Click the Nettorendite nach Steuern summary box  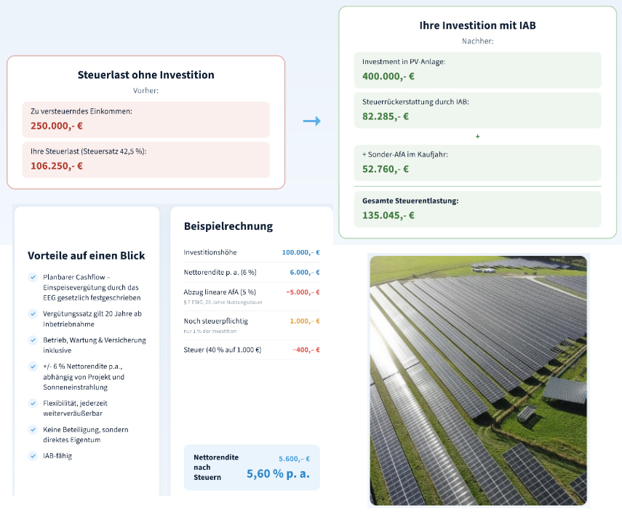[x=252, y=468]
